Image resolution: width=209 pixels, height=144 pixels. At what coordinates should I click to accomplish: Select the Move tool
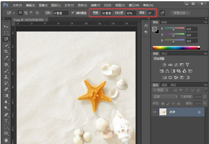6,26
